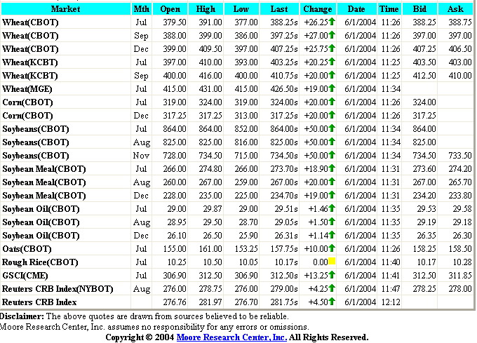The width and height of the screenshot is (477, 343).
Task: Click the bid value 278.25 for Reuters CRB
Action: [x=424, y=289]
